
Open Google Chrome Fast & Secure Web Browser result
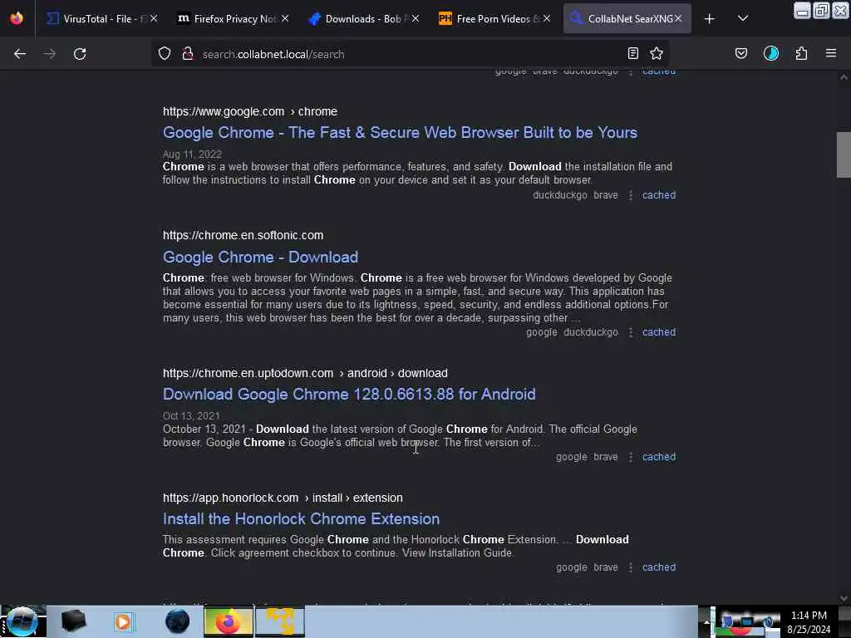400,132
